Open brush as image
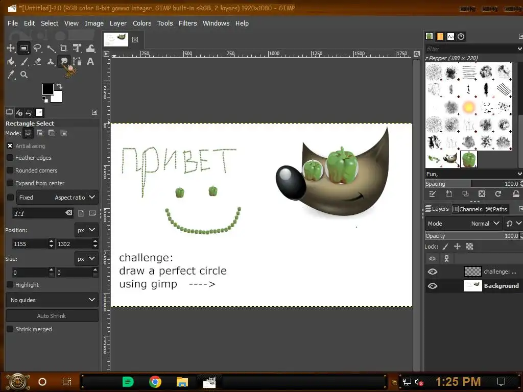The image size is (523, 392). (x=516, y=194)
